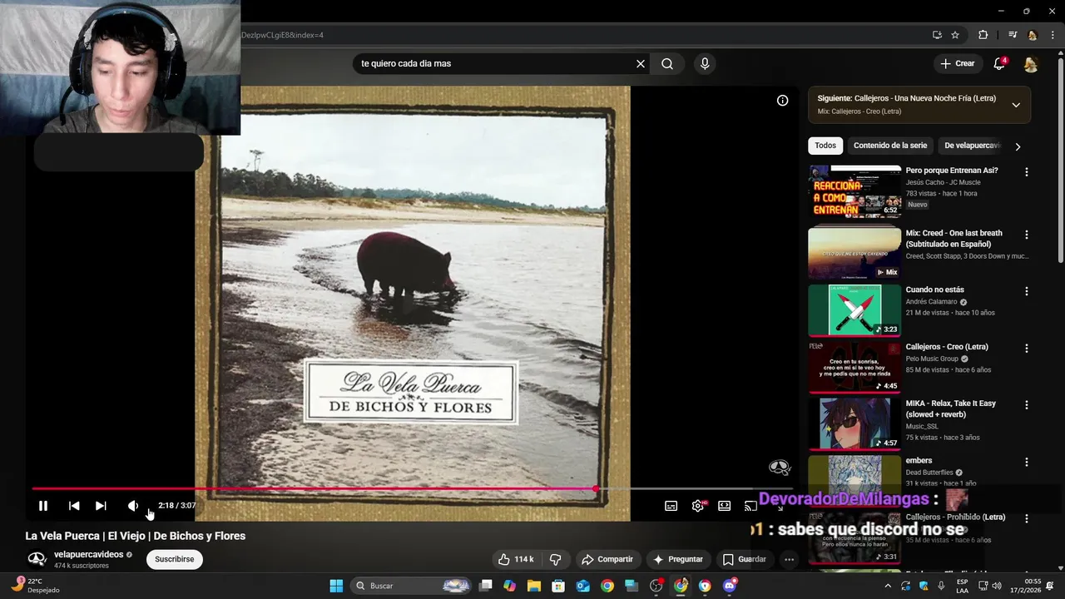This screenshot has width=1065, height=599.
Task: Open Discord from taskbar
Action: (730, 586)
